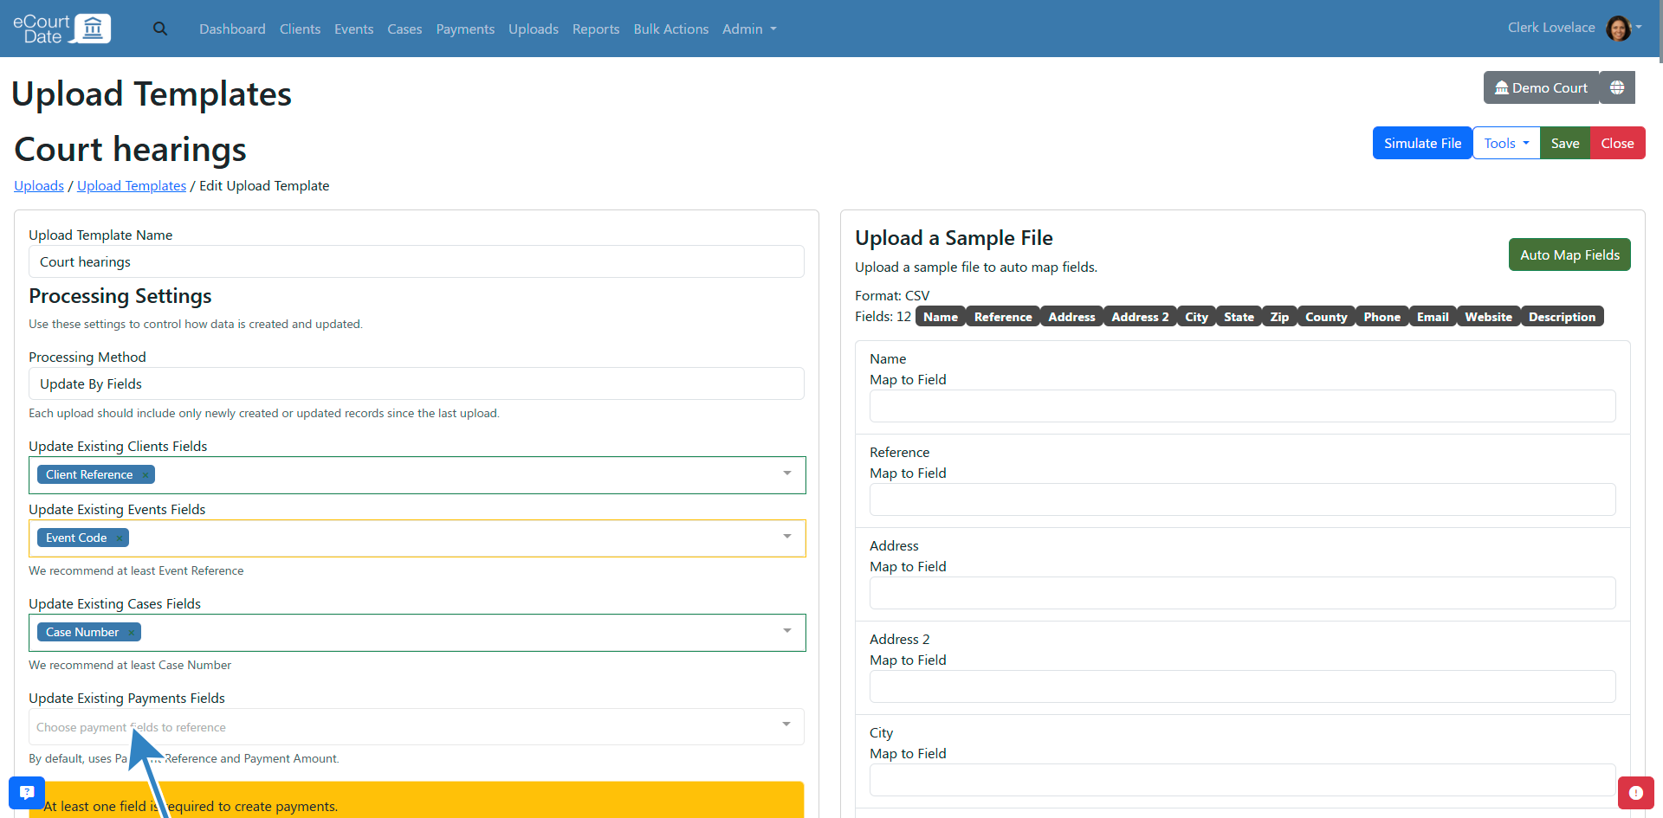Expand Update Existing Clients Fields dropdown

tap(787, 473)
